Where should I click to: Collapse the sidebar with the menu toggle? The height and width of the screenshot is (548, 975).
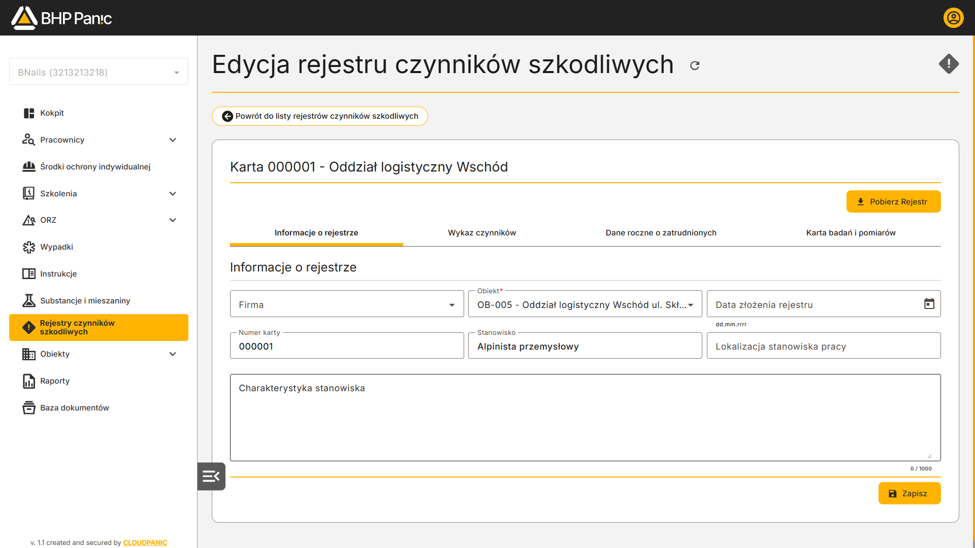[211, 476]
